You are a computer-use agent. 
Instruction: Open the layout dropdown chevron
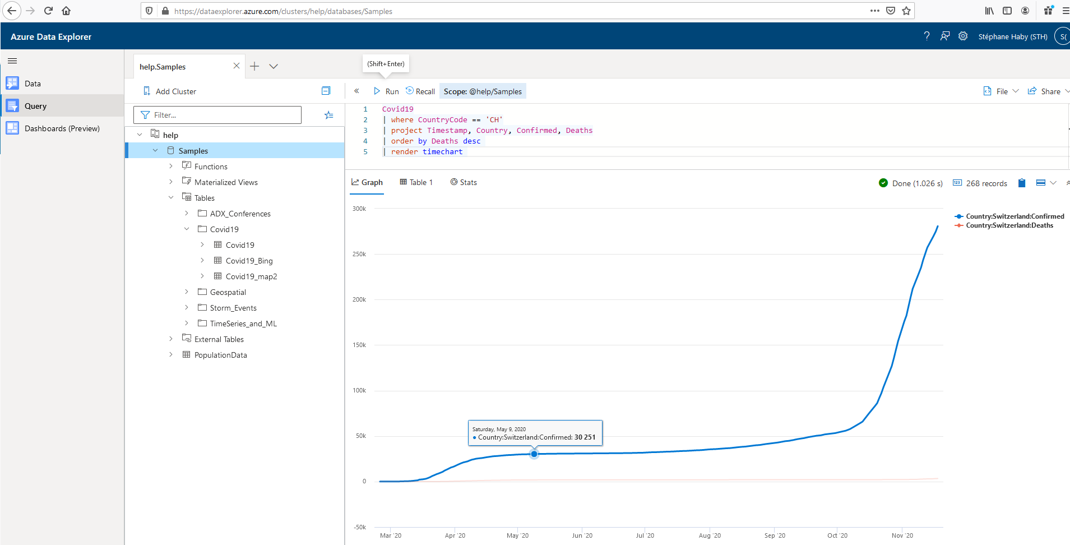[x=1053, y=183]
